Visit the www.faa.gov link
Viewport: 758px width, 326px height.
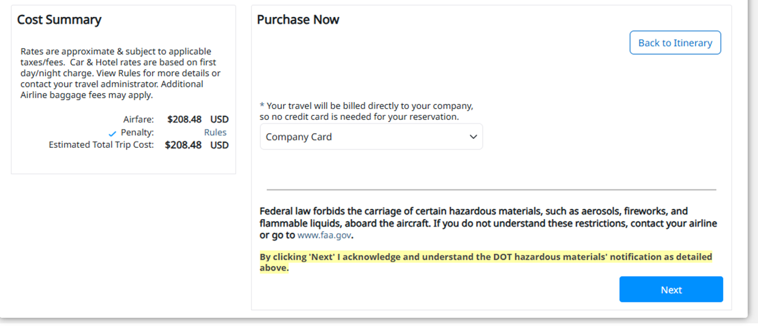(x=324, y=235)
